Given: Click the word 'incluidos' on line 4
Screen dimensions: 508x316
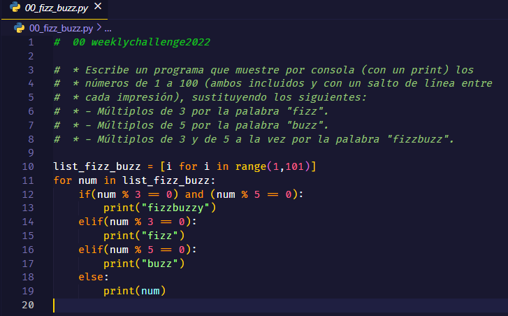Looking at the screenshot, I should coord(276,84).
